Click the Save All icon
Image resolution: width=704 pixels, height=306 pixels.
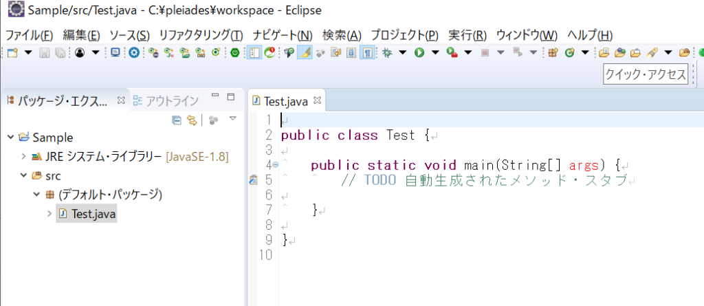[x=60, y=53]
